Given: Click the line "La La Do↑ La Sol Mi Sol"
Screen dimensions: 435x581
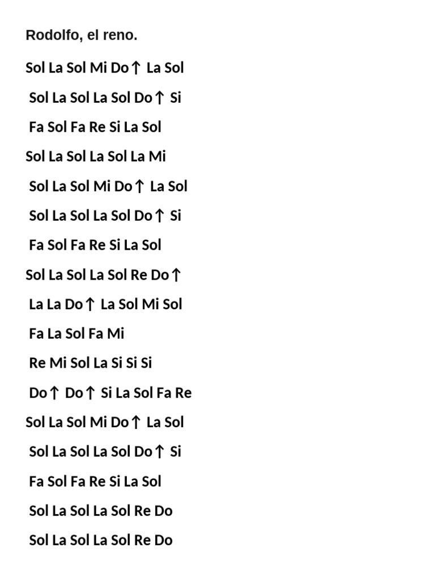Looking at the screenshot, I should click(x=105, y=304).
